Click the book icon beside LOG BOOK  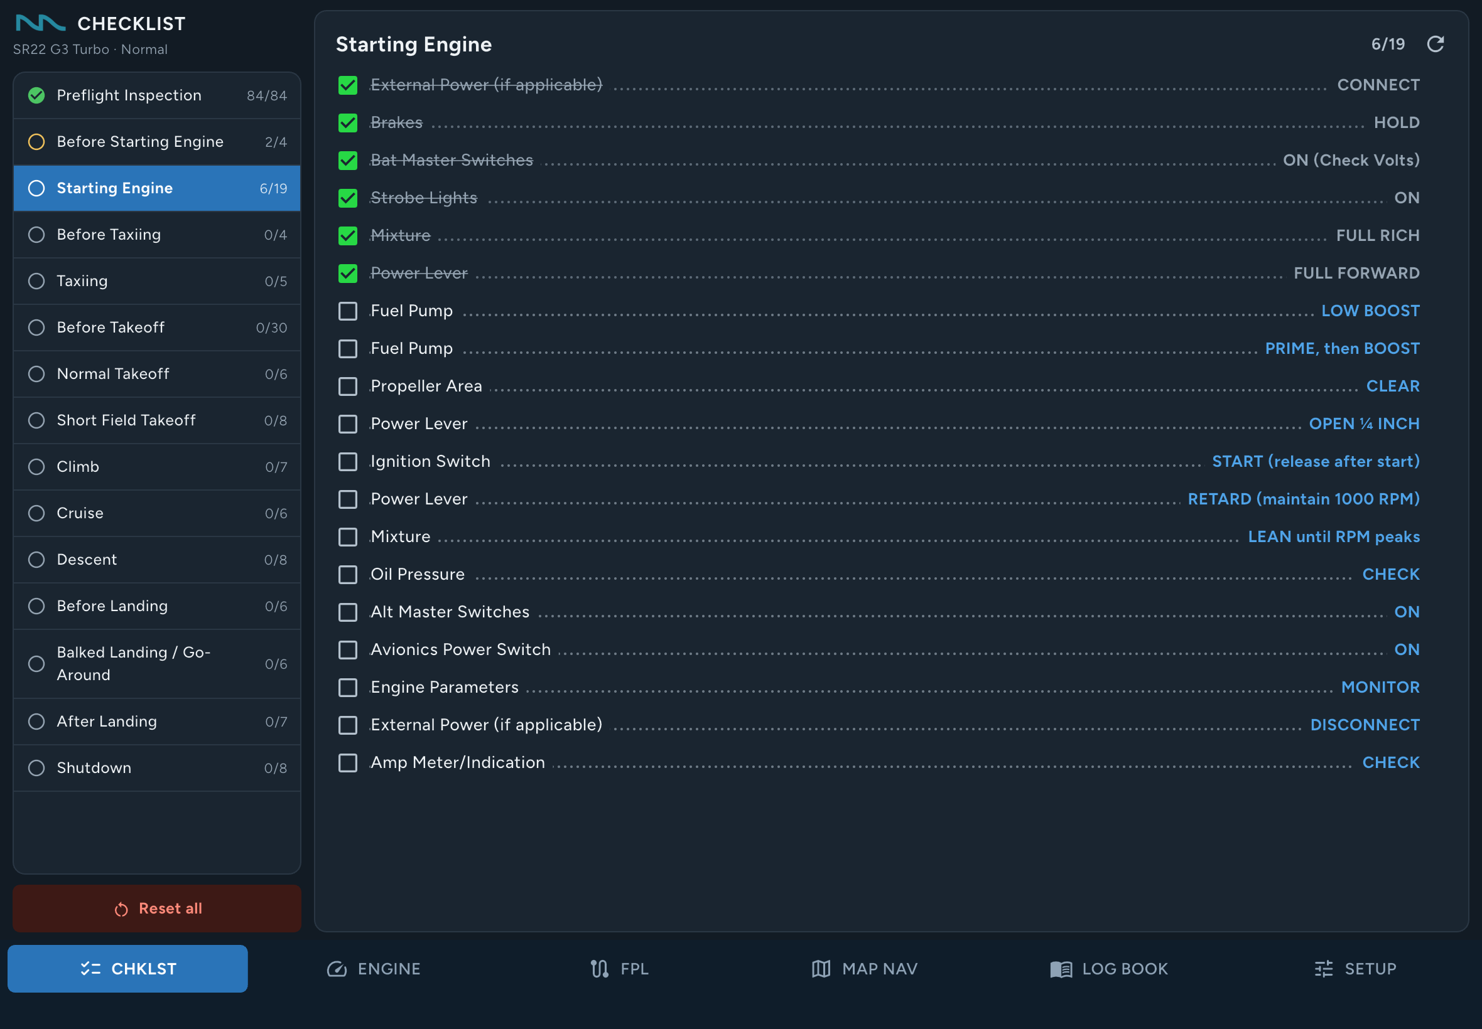[1061, 968]
